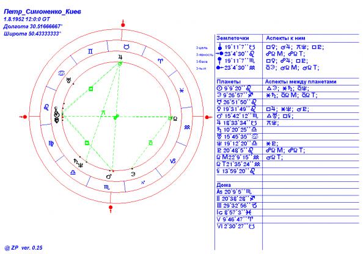Click the Долгота 30.51666667° line
Screen dimensions: 363x254
point(33,26)
